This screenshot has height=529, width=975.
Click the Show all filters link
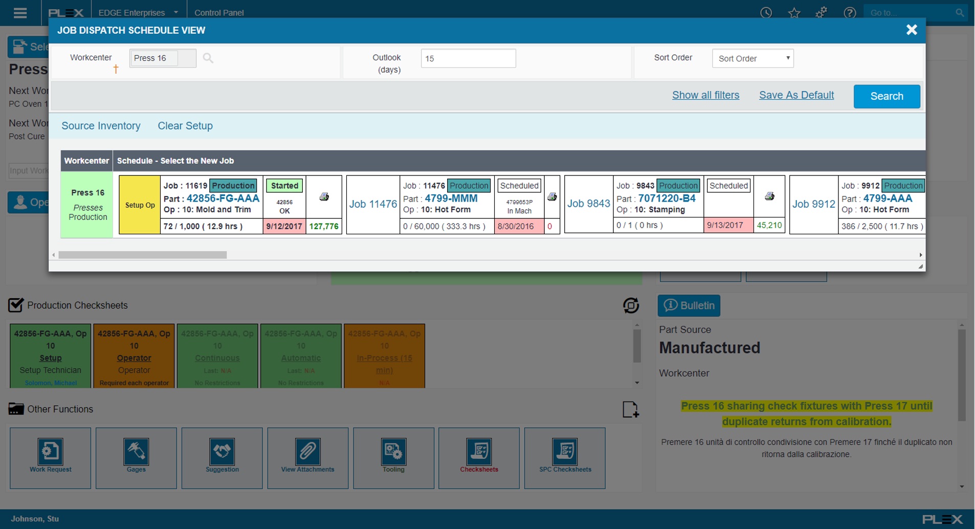705,95
